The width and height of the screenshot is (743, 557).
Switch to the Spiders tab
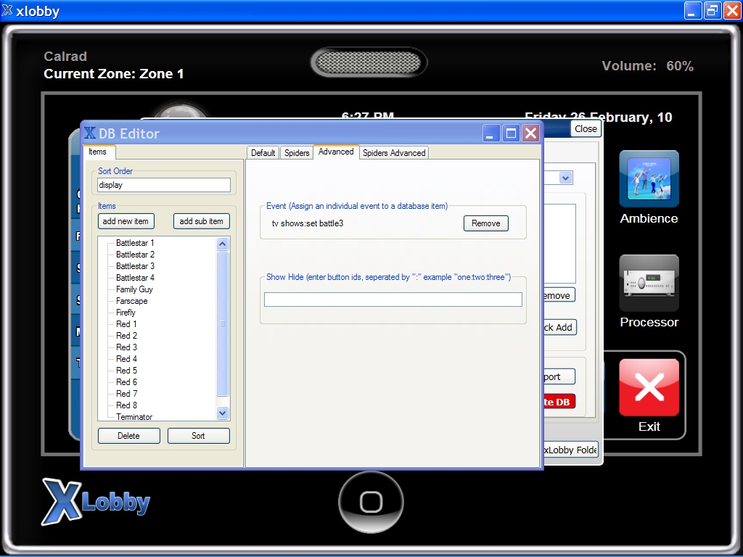coord(297,153)
